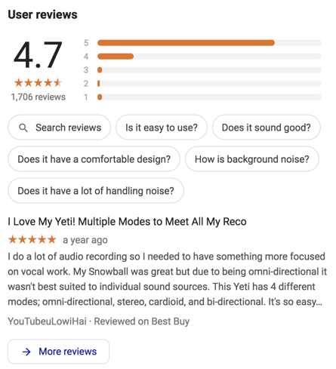The width and height of the screenshot is (336, 369).
Task: Click the arrow icon beside More reviews
Action: pyautogui.click(x=26, y=352)
